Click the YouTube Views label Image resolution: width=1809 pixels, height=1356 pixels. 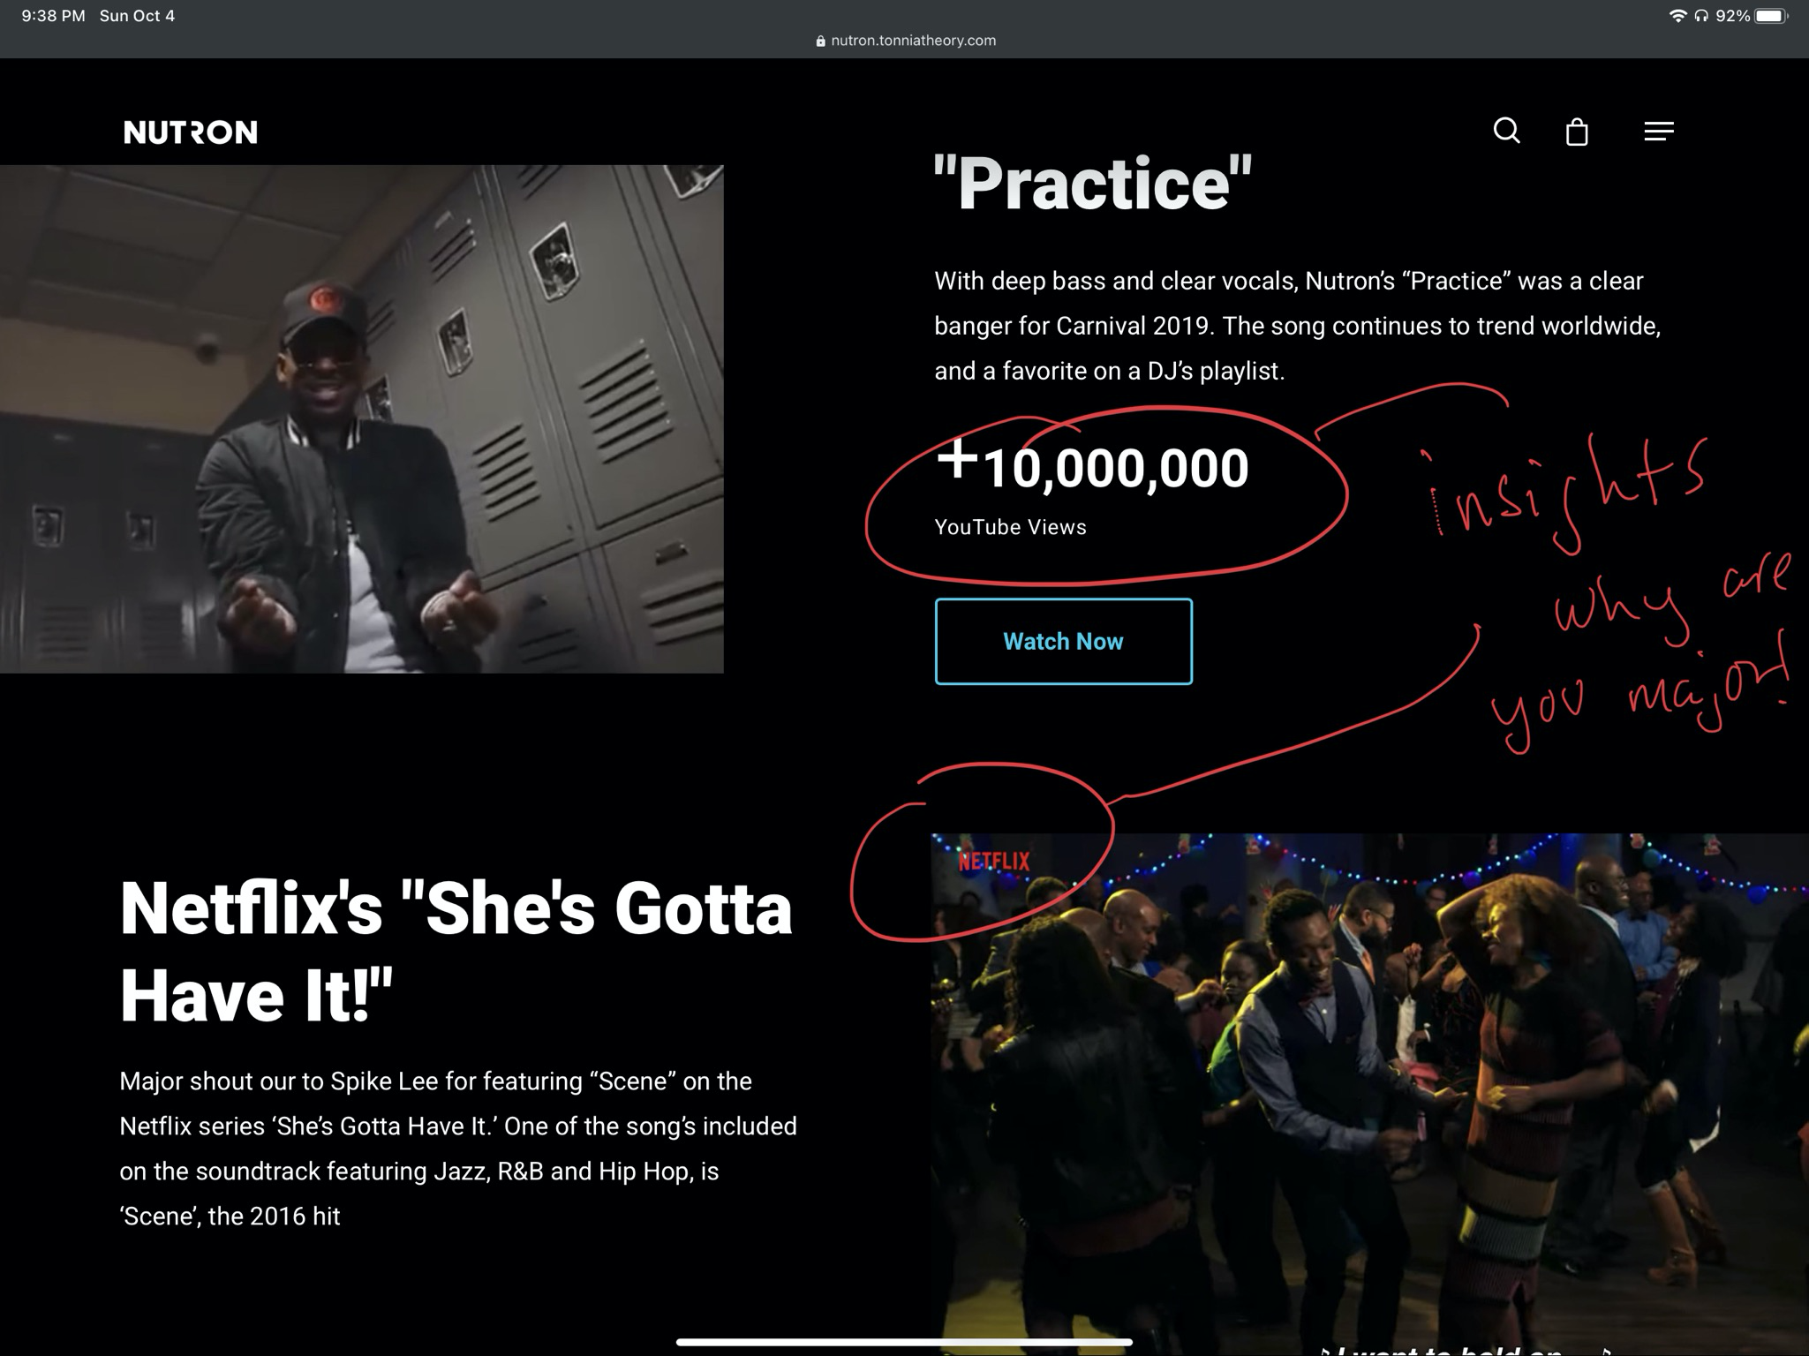1010,527
